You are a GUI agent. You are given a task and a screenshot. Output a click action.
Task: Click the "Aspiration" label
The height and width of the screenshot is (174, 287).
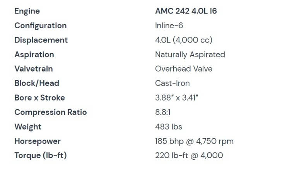point(34,55)
